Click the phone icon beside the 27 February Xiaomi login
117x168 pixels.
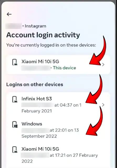click(x=15, y=150)
